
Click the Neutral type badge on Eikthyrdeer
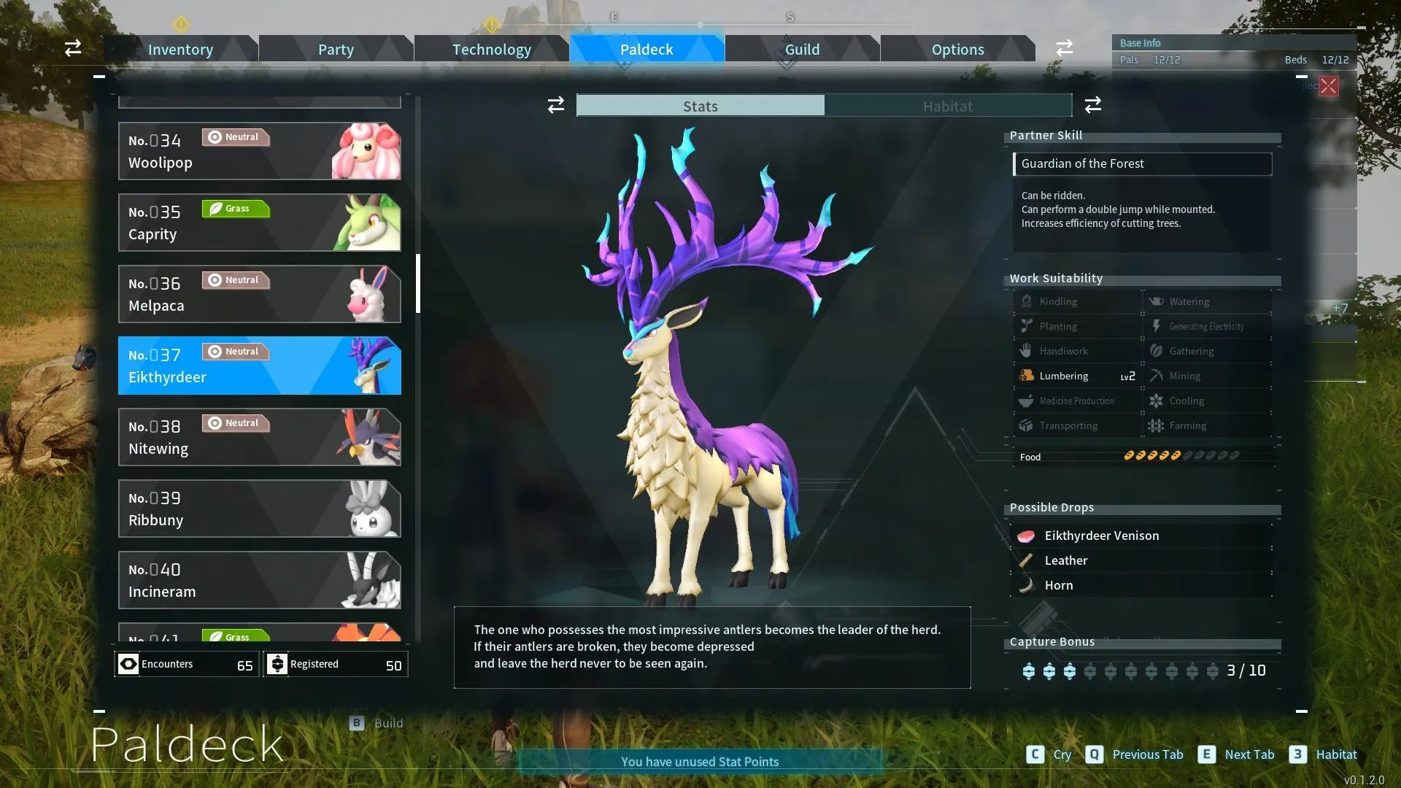(232, 351)
